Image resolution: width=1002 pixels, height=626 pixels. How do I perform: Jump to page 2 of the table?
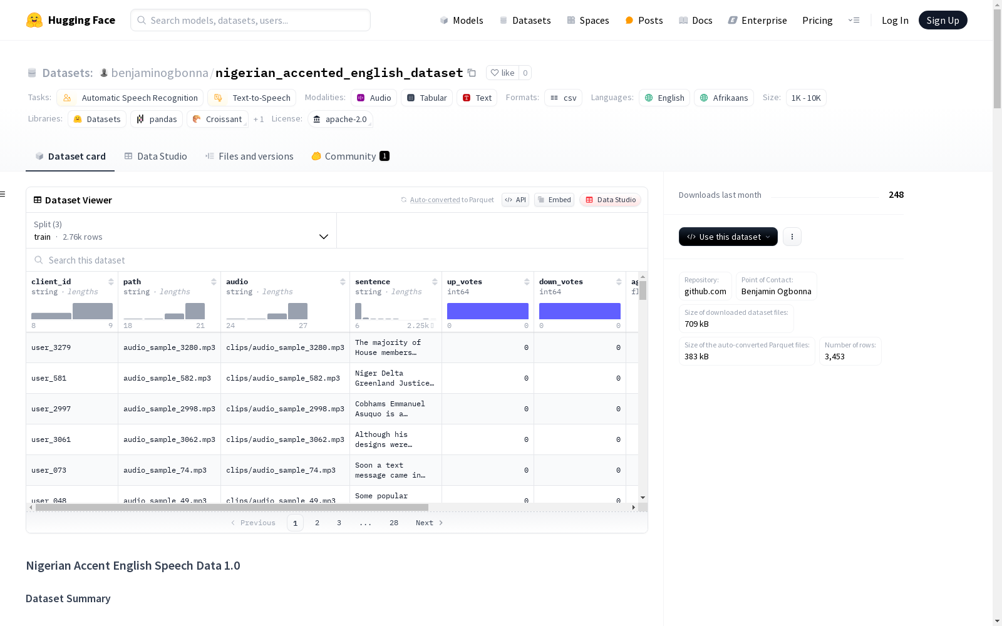click(318, 523)
